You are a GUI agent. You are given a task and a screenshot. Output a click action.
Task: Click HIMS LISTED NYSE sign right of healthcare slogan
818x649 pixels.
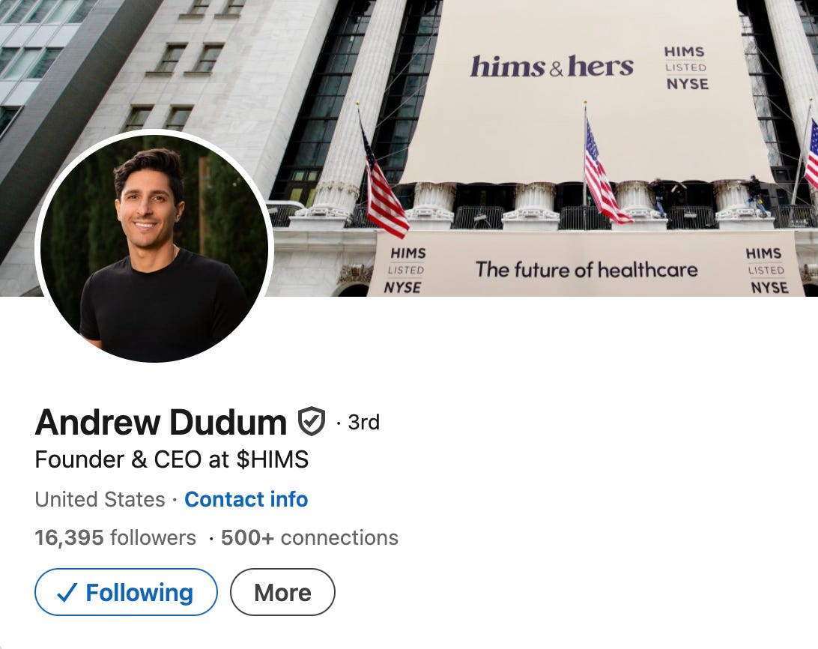[766, 271]
